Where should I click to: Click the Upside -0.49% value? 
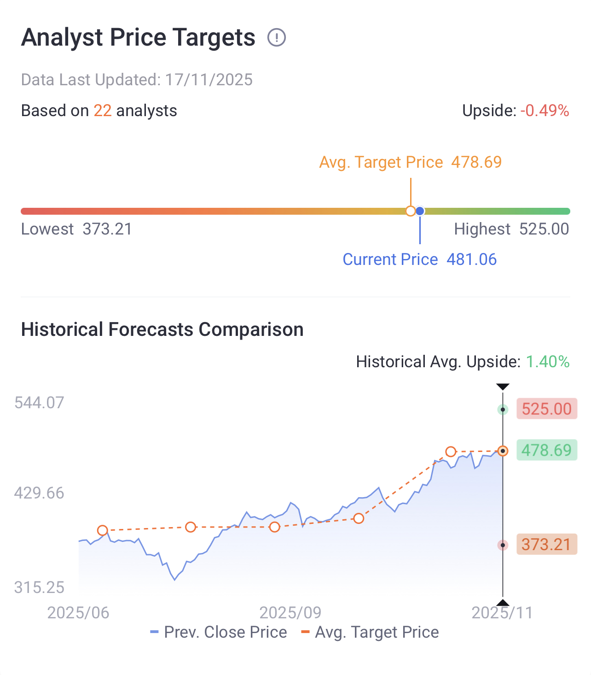click(545, 111)
